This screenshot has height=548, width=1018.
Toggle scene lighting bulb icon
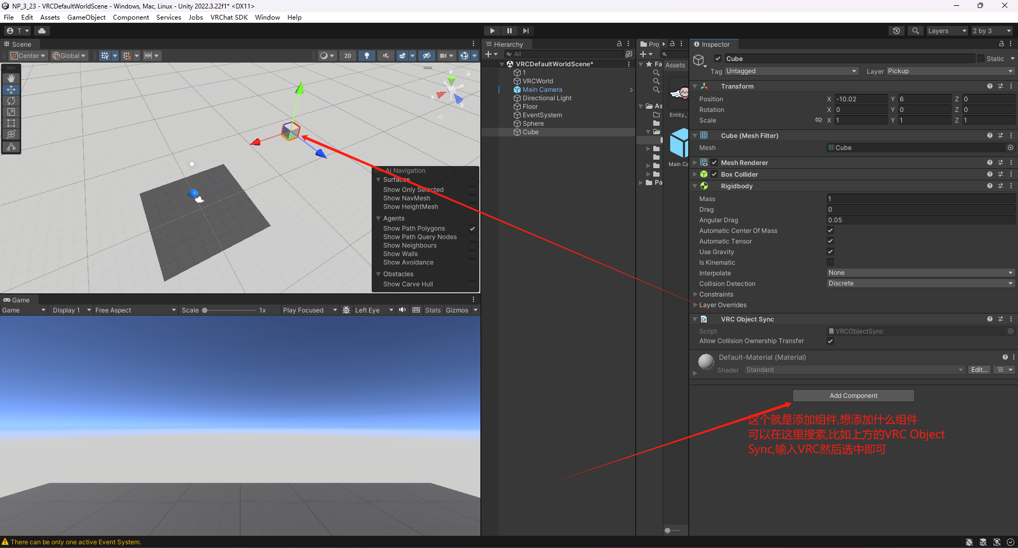[367, 56]
